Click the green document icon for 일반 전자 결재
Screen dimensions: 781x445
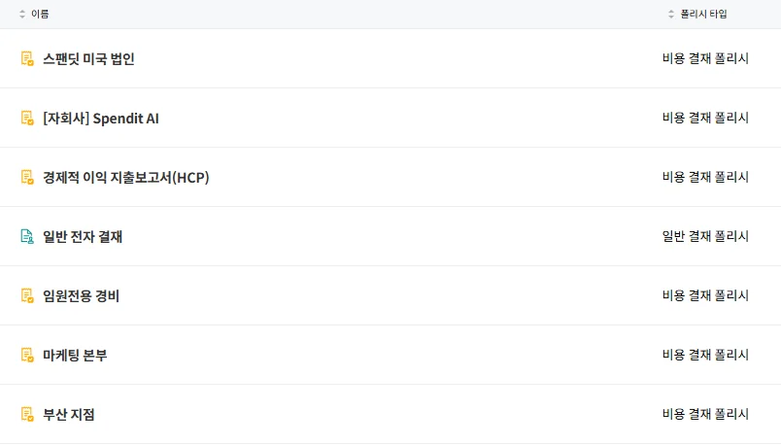click(27, 236)
